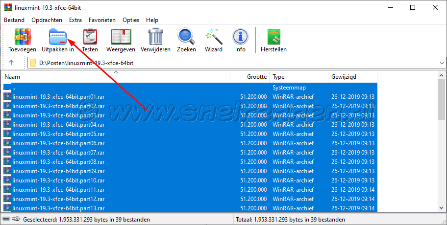Click folder icon in address bar

(x=33, y=63)
